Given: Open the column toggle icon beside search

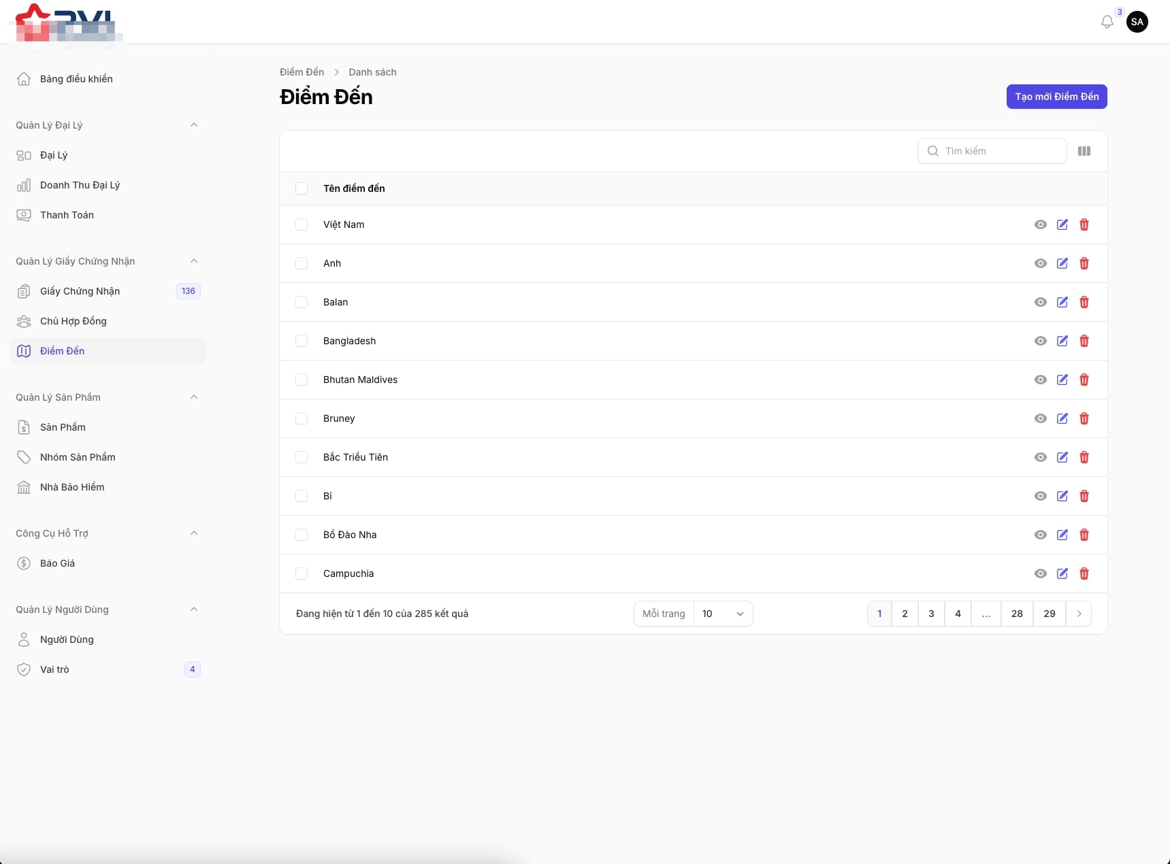Looking at the screenshot, I should (x=1084, y=151).
